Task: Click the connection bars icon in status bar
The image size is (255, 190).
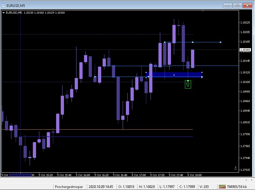Action: pyautogui.click(x=222, y=187)
